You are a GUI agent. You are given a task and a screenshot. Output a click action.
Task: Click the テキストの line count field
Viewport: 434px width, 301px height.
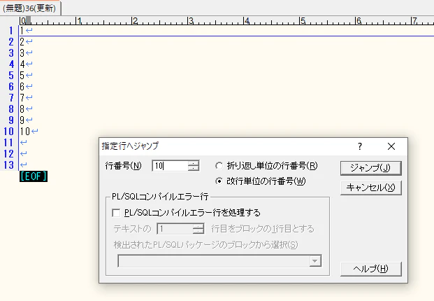tap(175, 229)
